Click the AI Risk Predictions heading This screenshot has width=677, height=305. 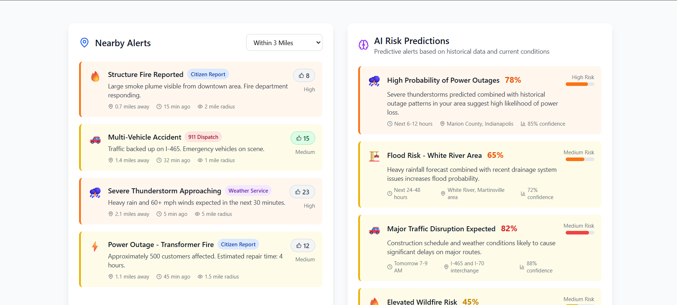point(411,41)
